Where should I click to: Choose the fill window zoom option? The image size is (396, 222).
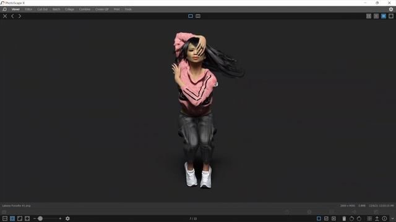27,218
